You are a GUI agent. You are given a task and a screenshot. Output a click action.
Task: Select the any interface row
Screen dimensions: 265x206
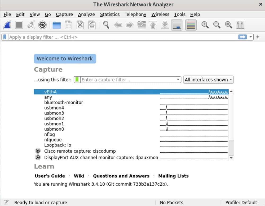pyautogui.click(x=131, y=97)
